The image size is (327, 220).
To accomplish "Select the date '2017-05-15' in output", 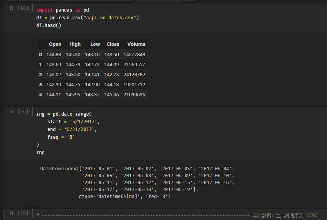I will click(176, 183).
